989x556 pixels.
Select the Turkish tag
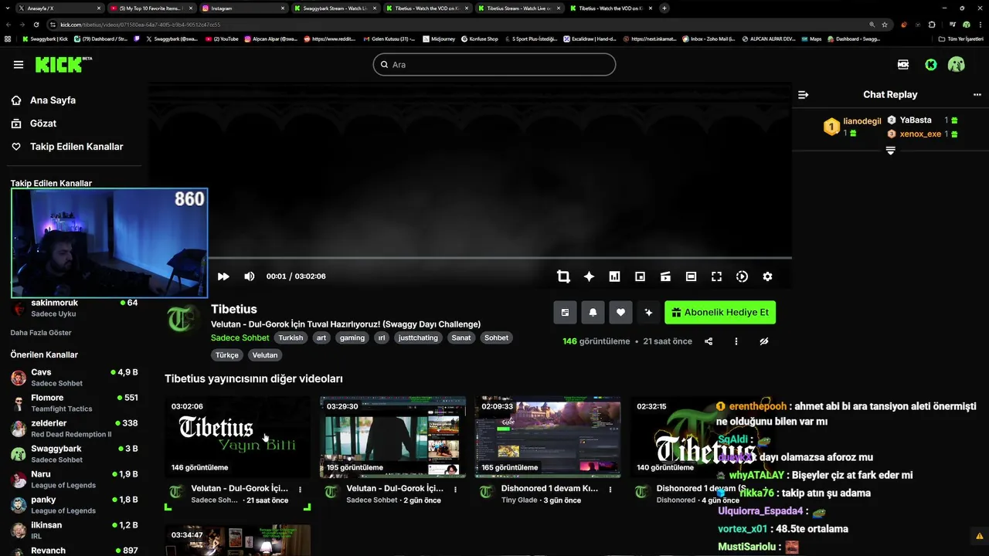click(291, 337)
